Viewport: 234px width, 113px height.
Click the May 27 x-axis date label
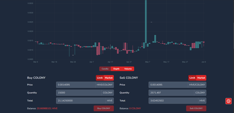[185, 62]
